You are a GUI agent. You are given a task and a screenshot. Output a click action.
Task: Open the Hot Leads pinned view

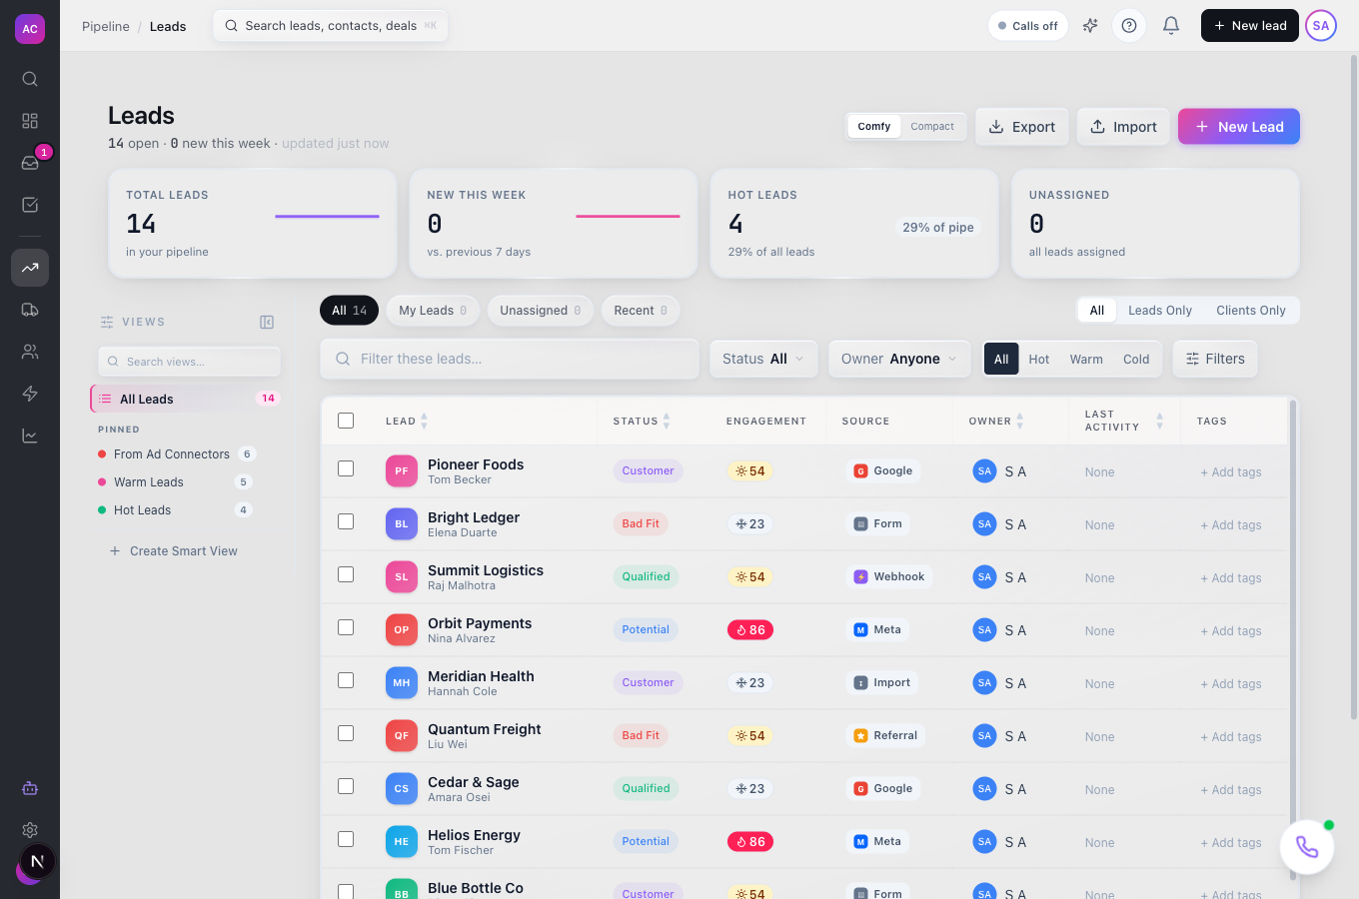pos(175,510)
